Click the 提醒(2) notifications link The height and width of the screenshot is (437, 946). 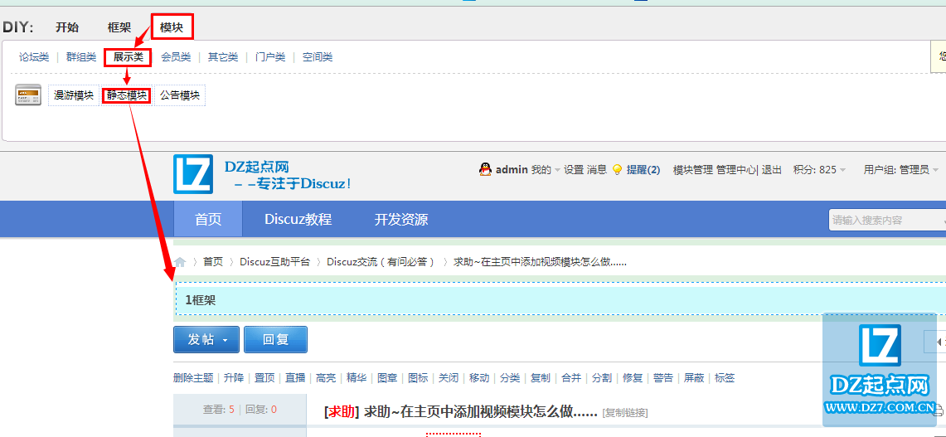click(643, 169)
